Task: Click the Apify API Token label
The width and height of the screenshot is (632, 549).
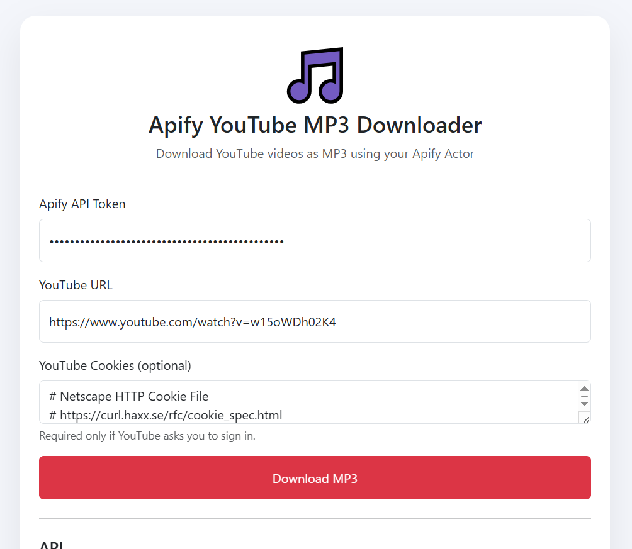Action: click(82, 204)
